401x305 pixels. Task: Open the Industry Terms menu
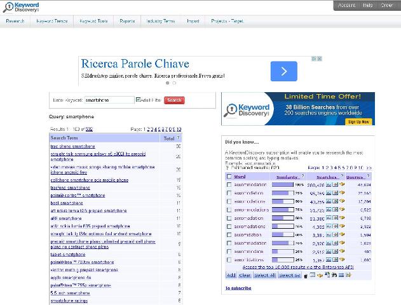click(161, 21)
